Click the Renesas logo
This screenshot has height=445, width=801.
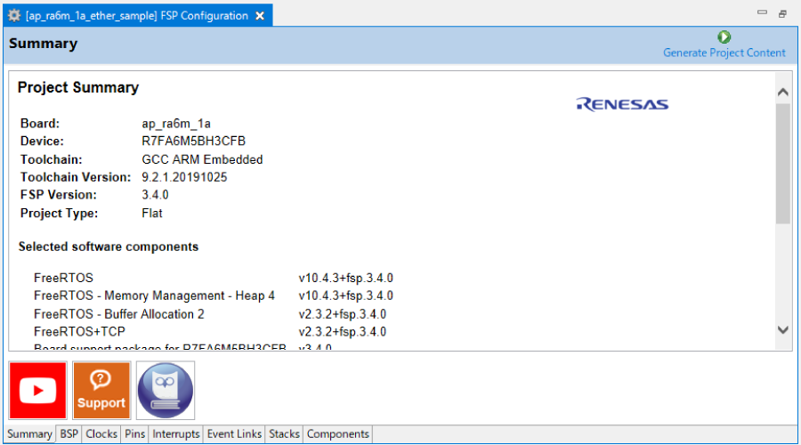[x=622, y=104]
